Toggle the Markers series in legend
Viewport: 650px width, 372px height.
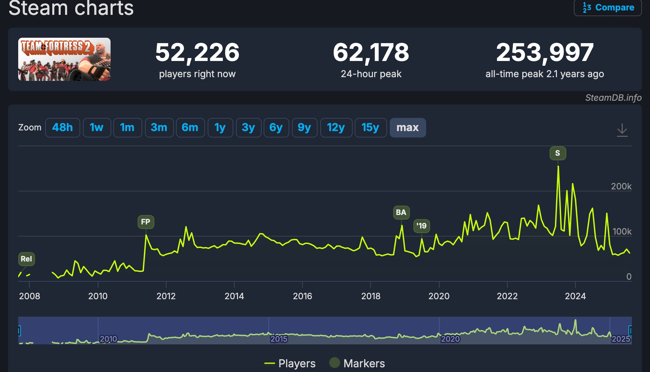pos(357,363)
